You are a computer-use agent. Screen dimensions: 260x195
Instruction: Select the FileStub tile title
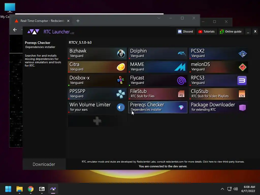point(138,91)
